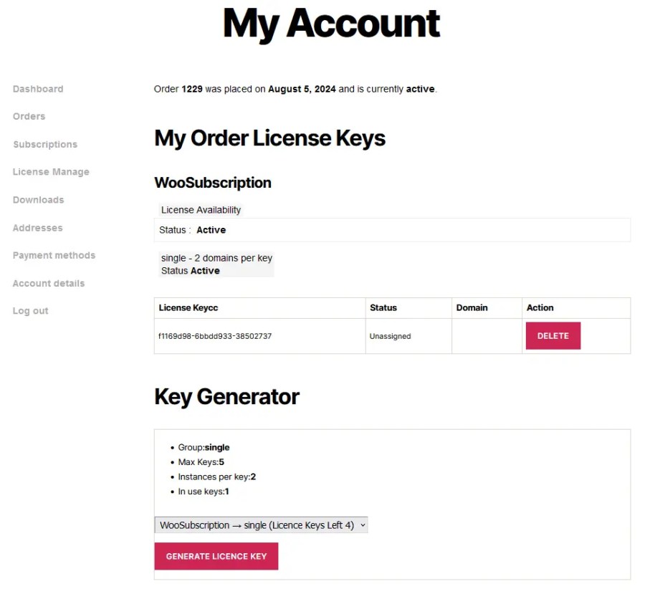Click the Action column header

[540, 307]
